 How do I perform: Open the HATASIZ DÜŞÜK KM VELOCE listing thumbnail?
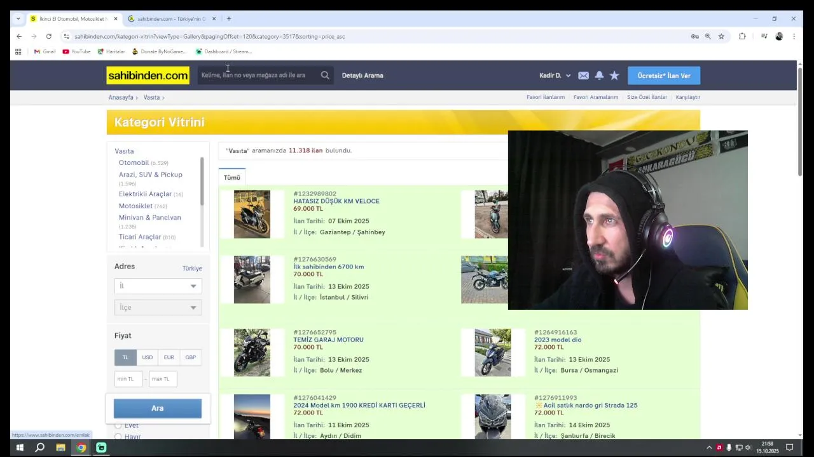252,215
